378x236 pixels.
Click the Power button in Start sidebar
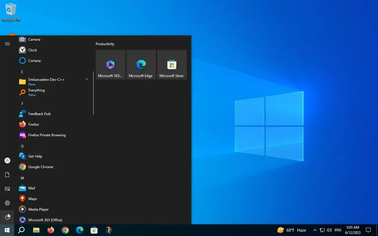[7, 217]
